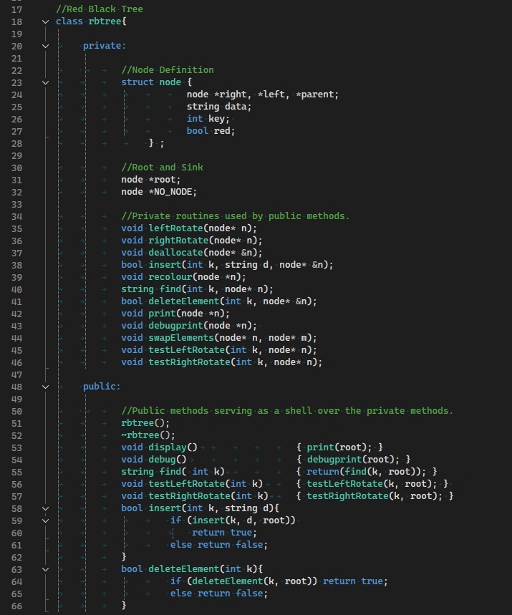Click line number 50
The image size is (512, 615).
[x=17, y=411]
